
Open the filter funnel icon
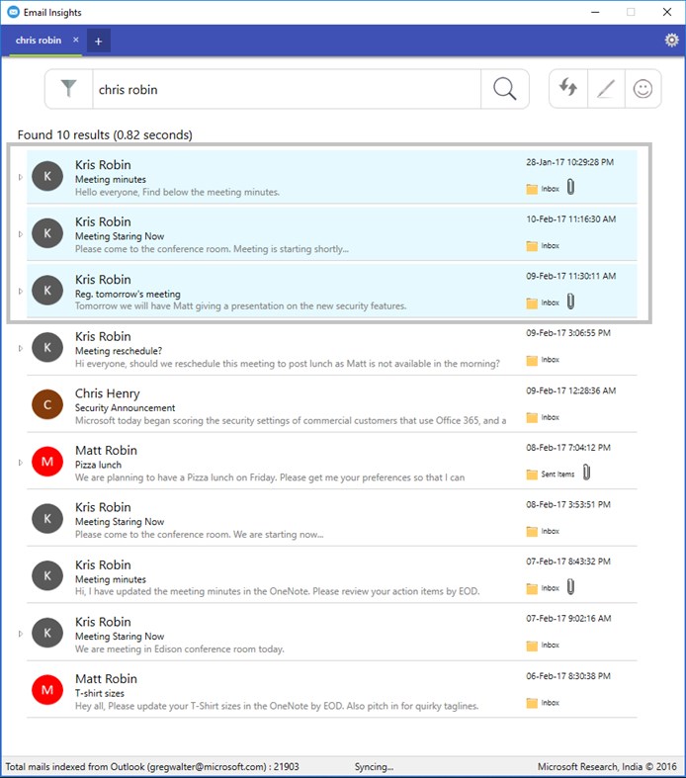point(68,89)
